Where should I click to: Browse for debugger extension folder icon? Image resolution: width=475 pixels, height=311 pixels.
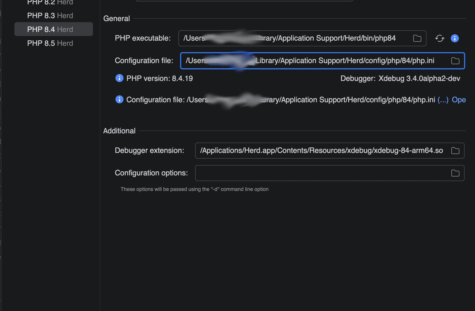coord(455,151)
